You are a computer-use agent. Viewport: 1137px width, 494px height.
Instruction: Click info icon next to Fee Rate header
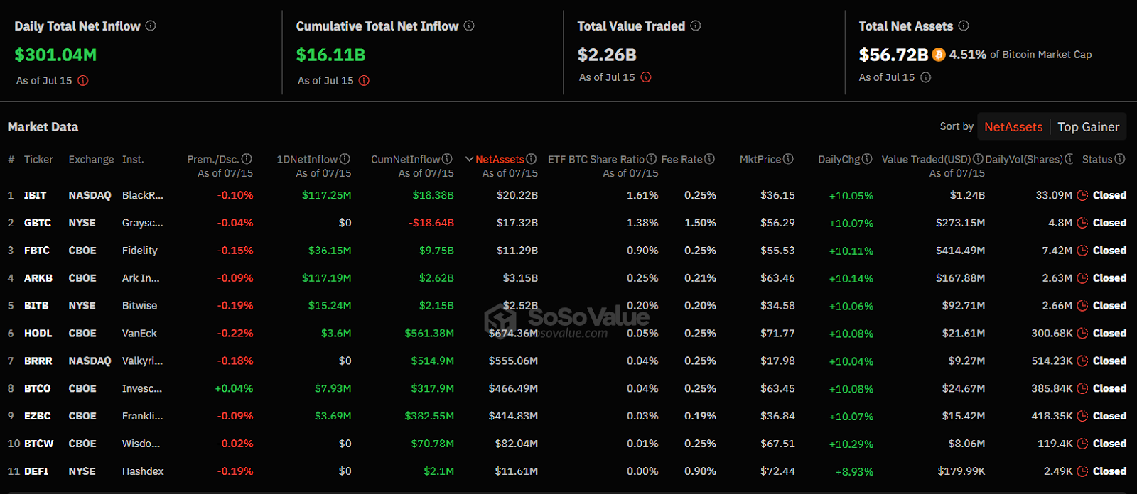[709, 159]
